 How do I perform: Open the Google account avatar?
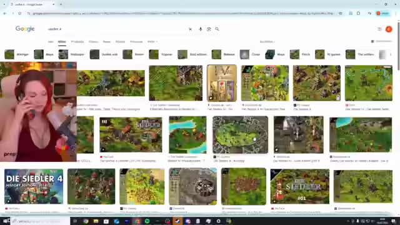click(x=389, y=29)
